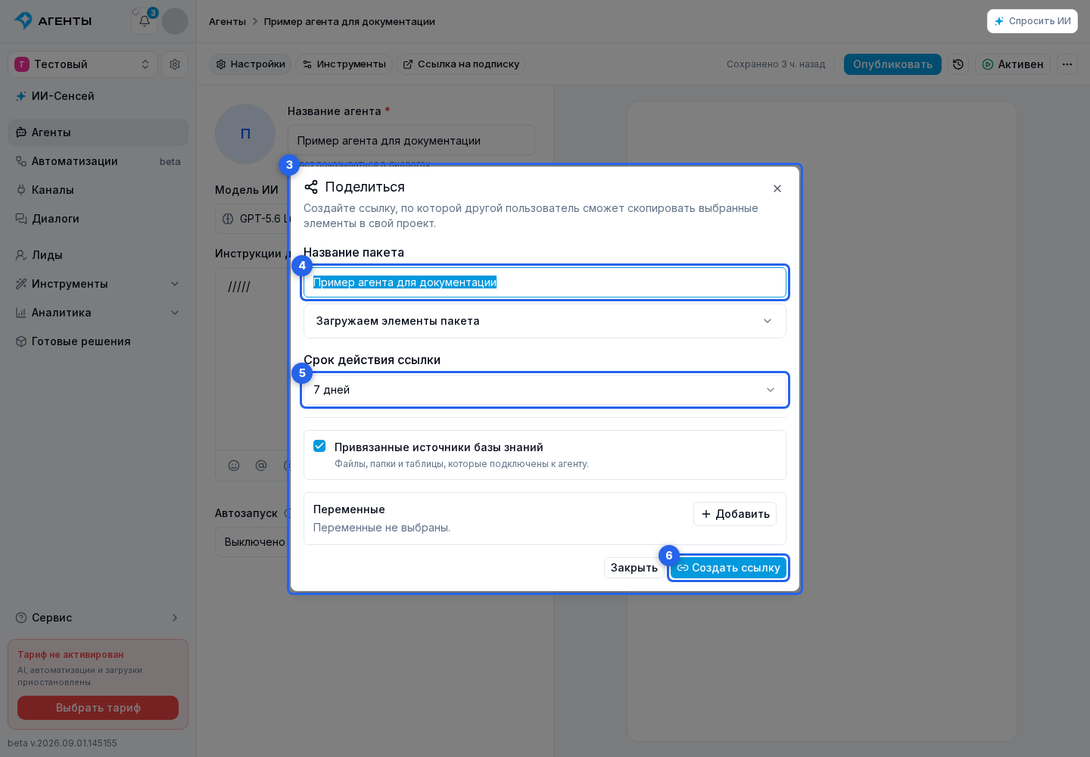Viewport: 1090px width, 757px height.
Task: Click the emoji smiley icon in editor
Action: tap(234, 466)
